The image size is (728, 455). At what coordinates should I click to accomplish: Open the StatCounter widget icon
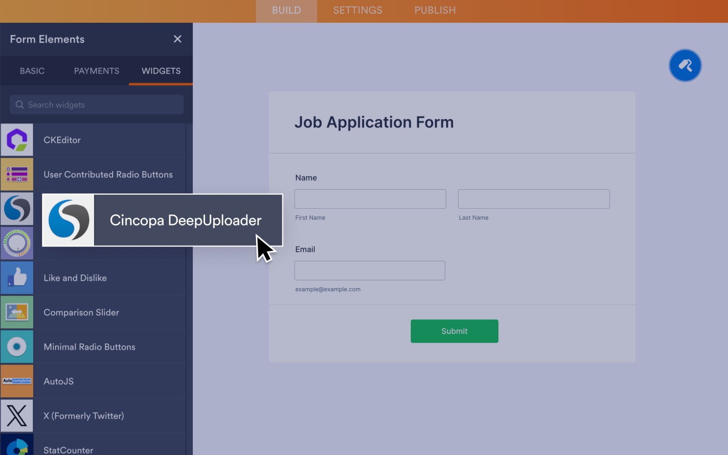[17, 446]
